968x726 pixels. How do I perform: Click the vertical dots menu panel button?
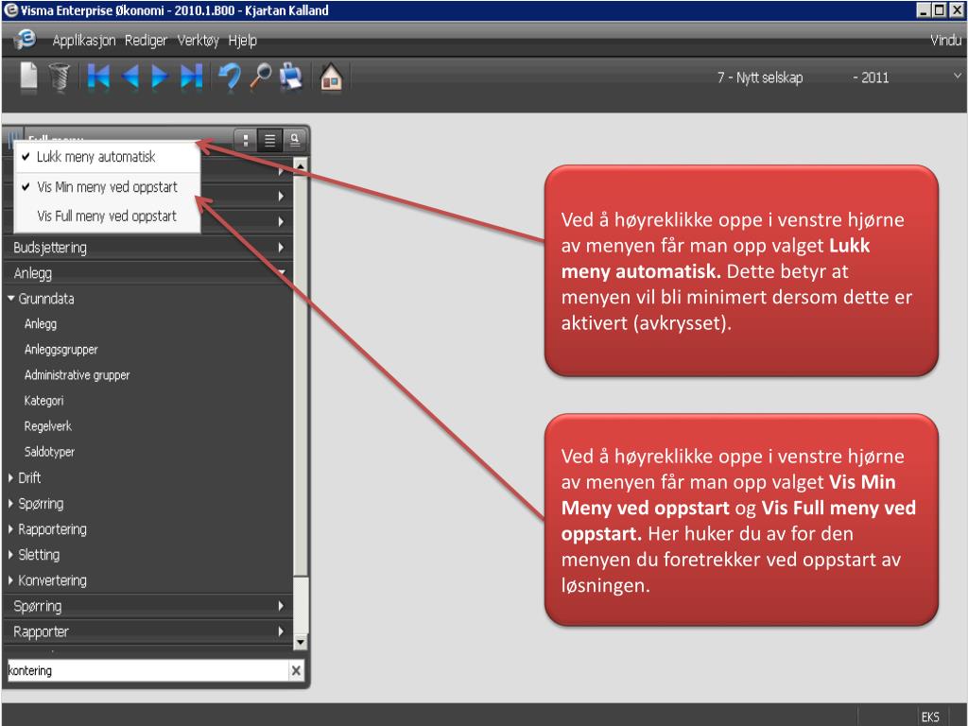point(246,140)
